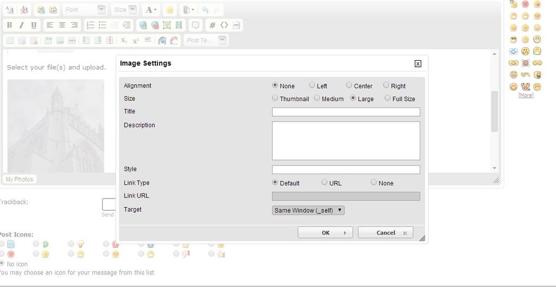The width and height of the screenshot is (556, 288).
Task: Click the wrap code hash (#) icon
Action: pos(212,25)
